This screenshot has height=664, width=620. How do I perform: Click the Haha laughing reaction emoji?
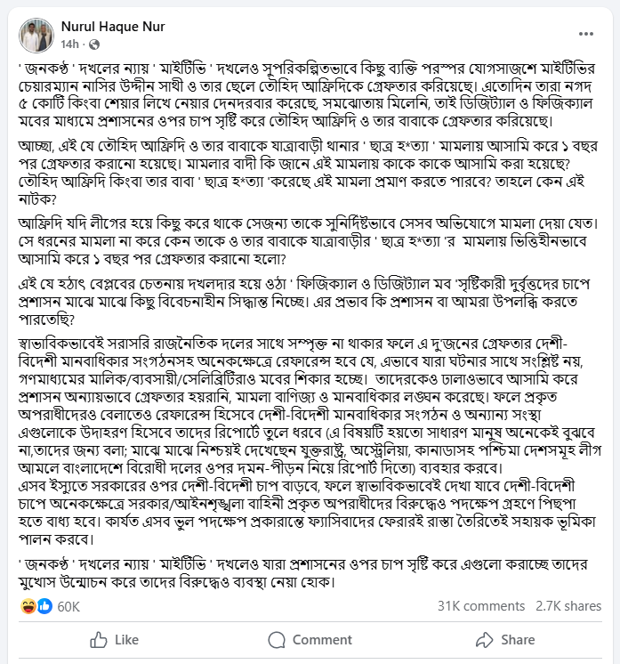tap(28, 606)
